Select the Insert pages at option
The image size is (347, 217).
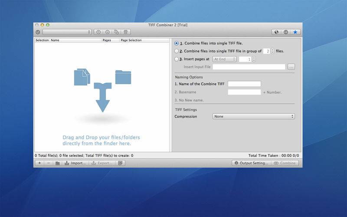click(x=177, y=59)
